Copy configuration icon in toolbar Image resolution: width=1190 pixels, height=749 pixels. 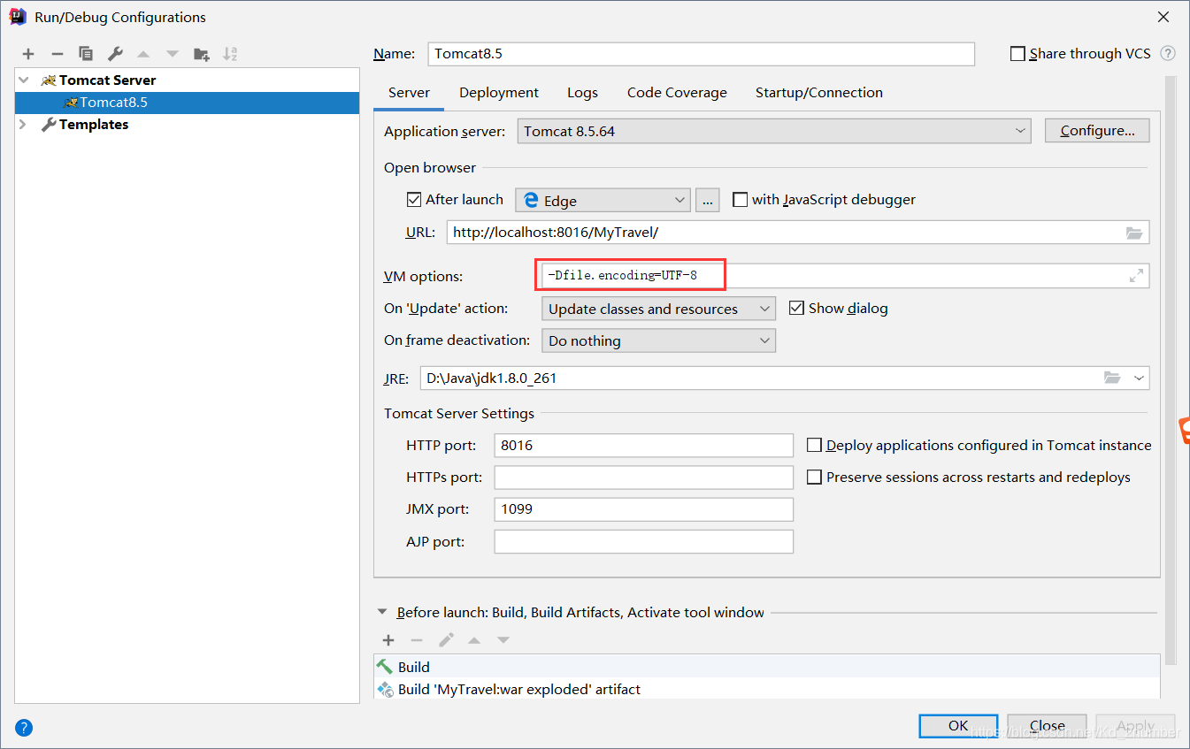tap(86, 54)
